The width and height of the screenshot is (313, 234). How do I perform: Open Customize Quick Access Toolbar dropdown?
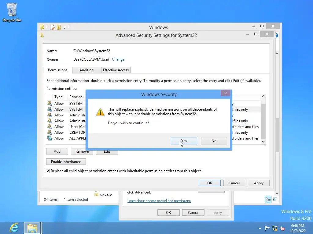point(65,27)
